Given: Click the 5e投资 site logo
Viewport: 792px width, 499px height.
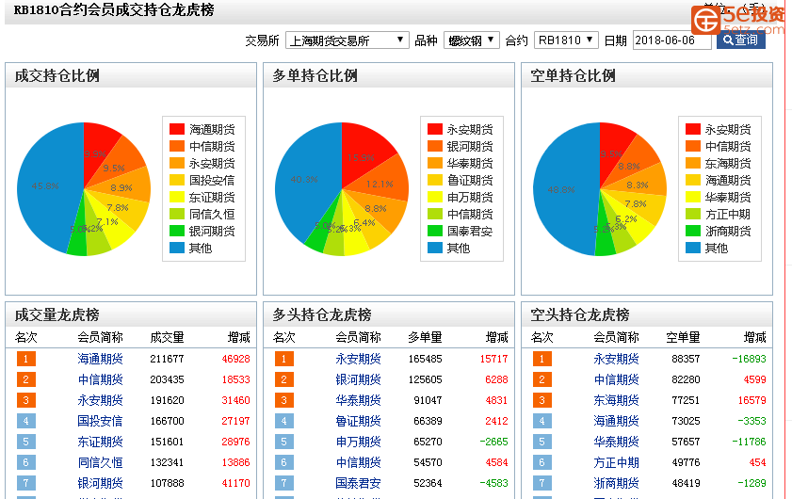Looking at the screenshot, I should (x=738, y=20).
